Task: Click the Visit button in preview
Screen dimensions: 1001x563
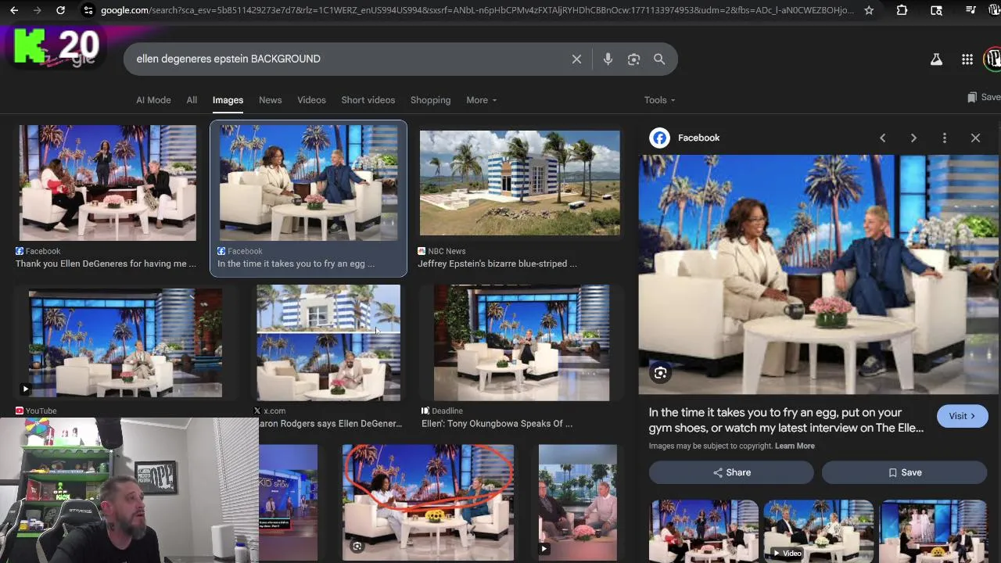Action: click(x=962, y=416)
